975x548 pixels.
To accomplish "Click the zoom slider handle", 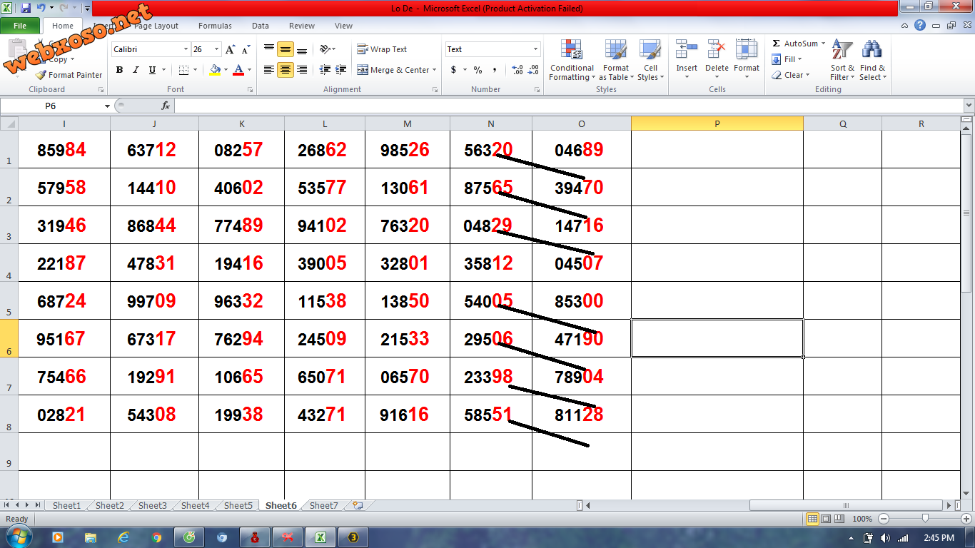I will pos(925,519).
